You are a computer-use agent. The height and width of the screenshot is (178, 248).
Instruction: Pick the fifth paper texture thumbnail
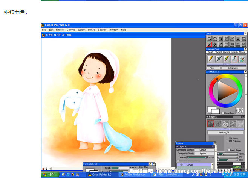tap(240, 124)
